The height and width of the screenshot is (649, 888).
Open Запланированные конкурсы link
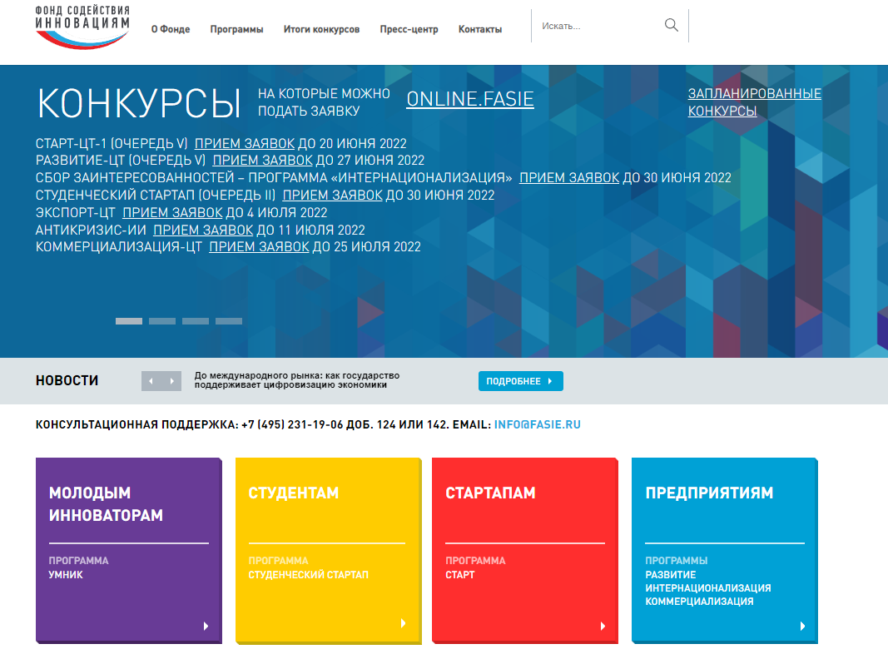tap(754, 102)
